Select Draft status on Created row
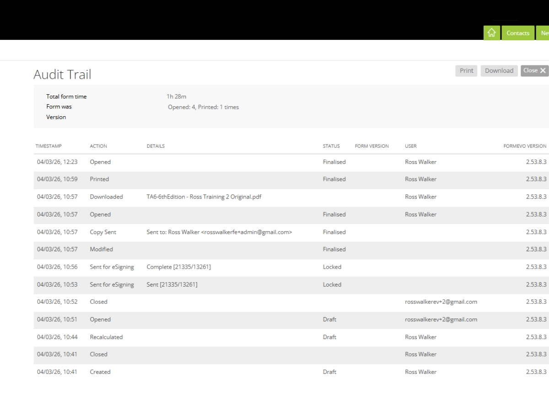 pyautogui.click(x=329, y=372)
